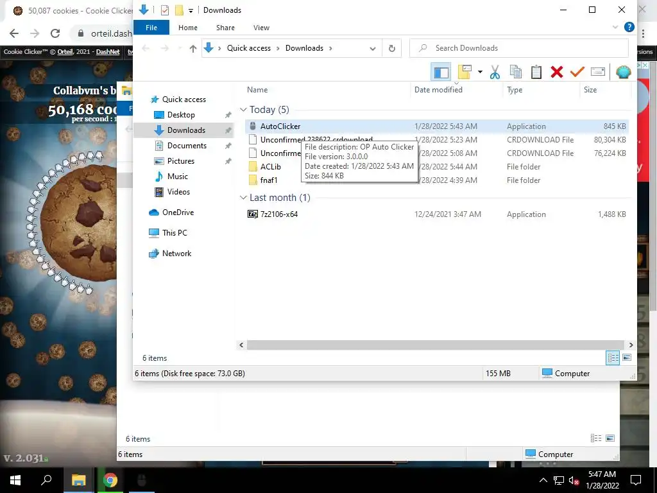The width and height of the screenshot is (657, 493).
Task: Sort by the Name column header
Action: tap(257, 90)
